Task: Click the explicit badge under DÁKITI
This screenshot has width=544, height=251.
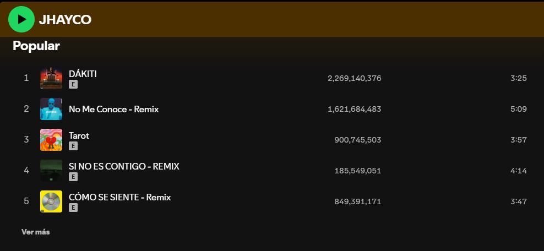Action: [73, 85]
